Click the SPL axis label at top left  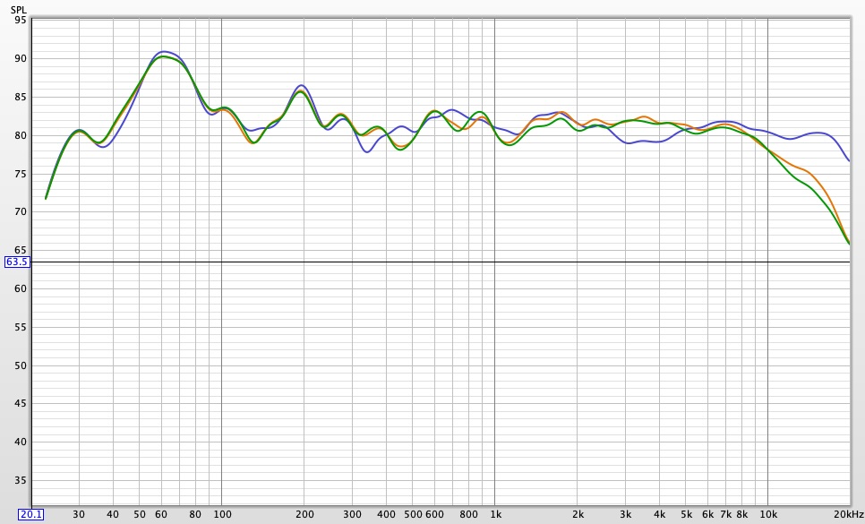(x=18, y=11)
